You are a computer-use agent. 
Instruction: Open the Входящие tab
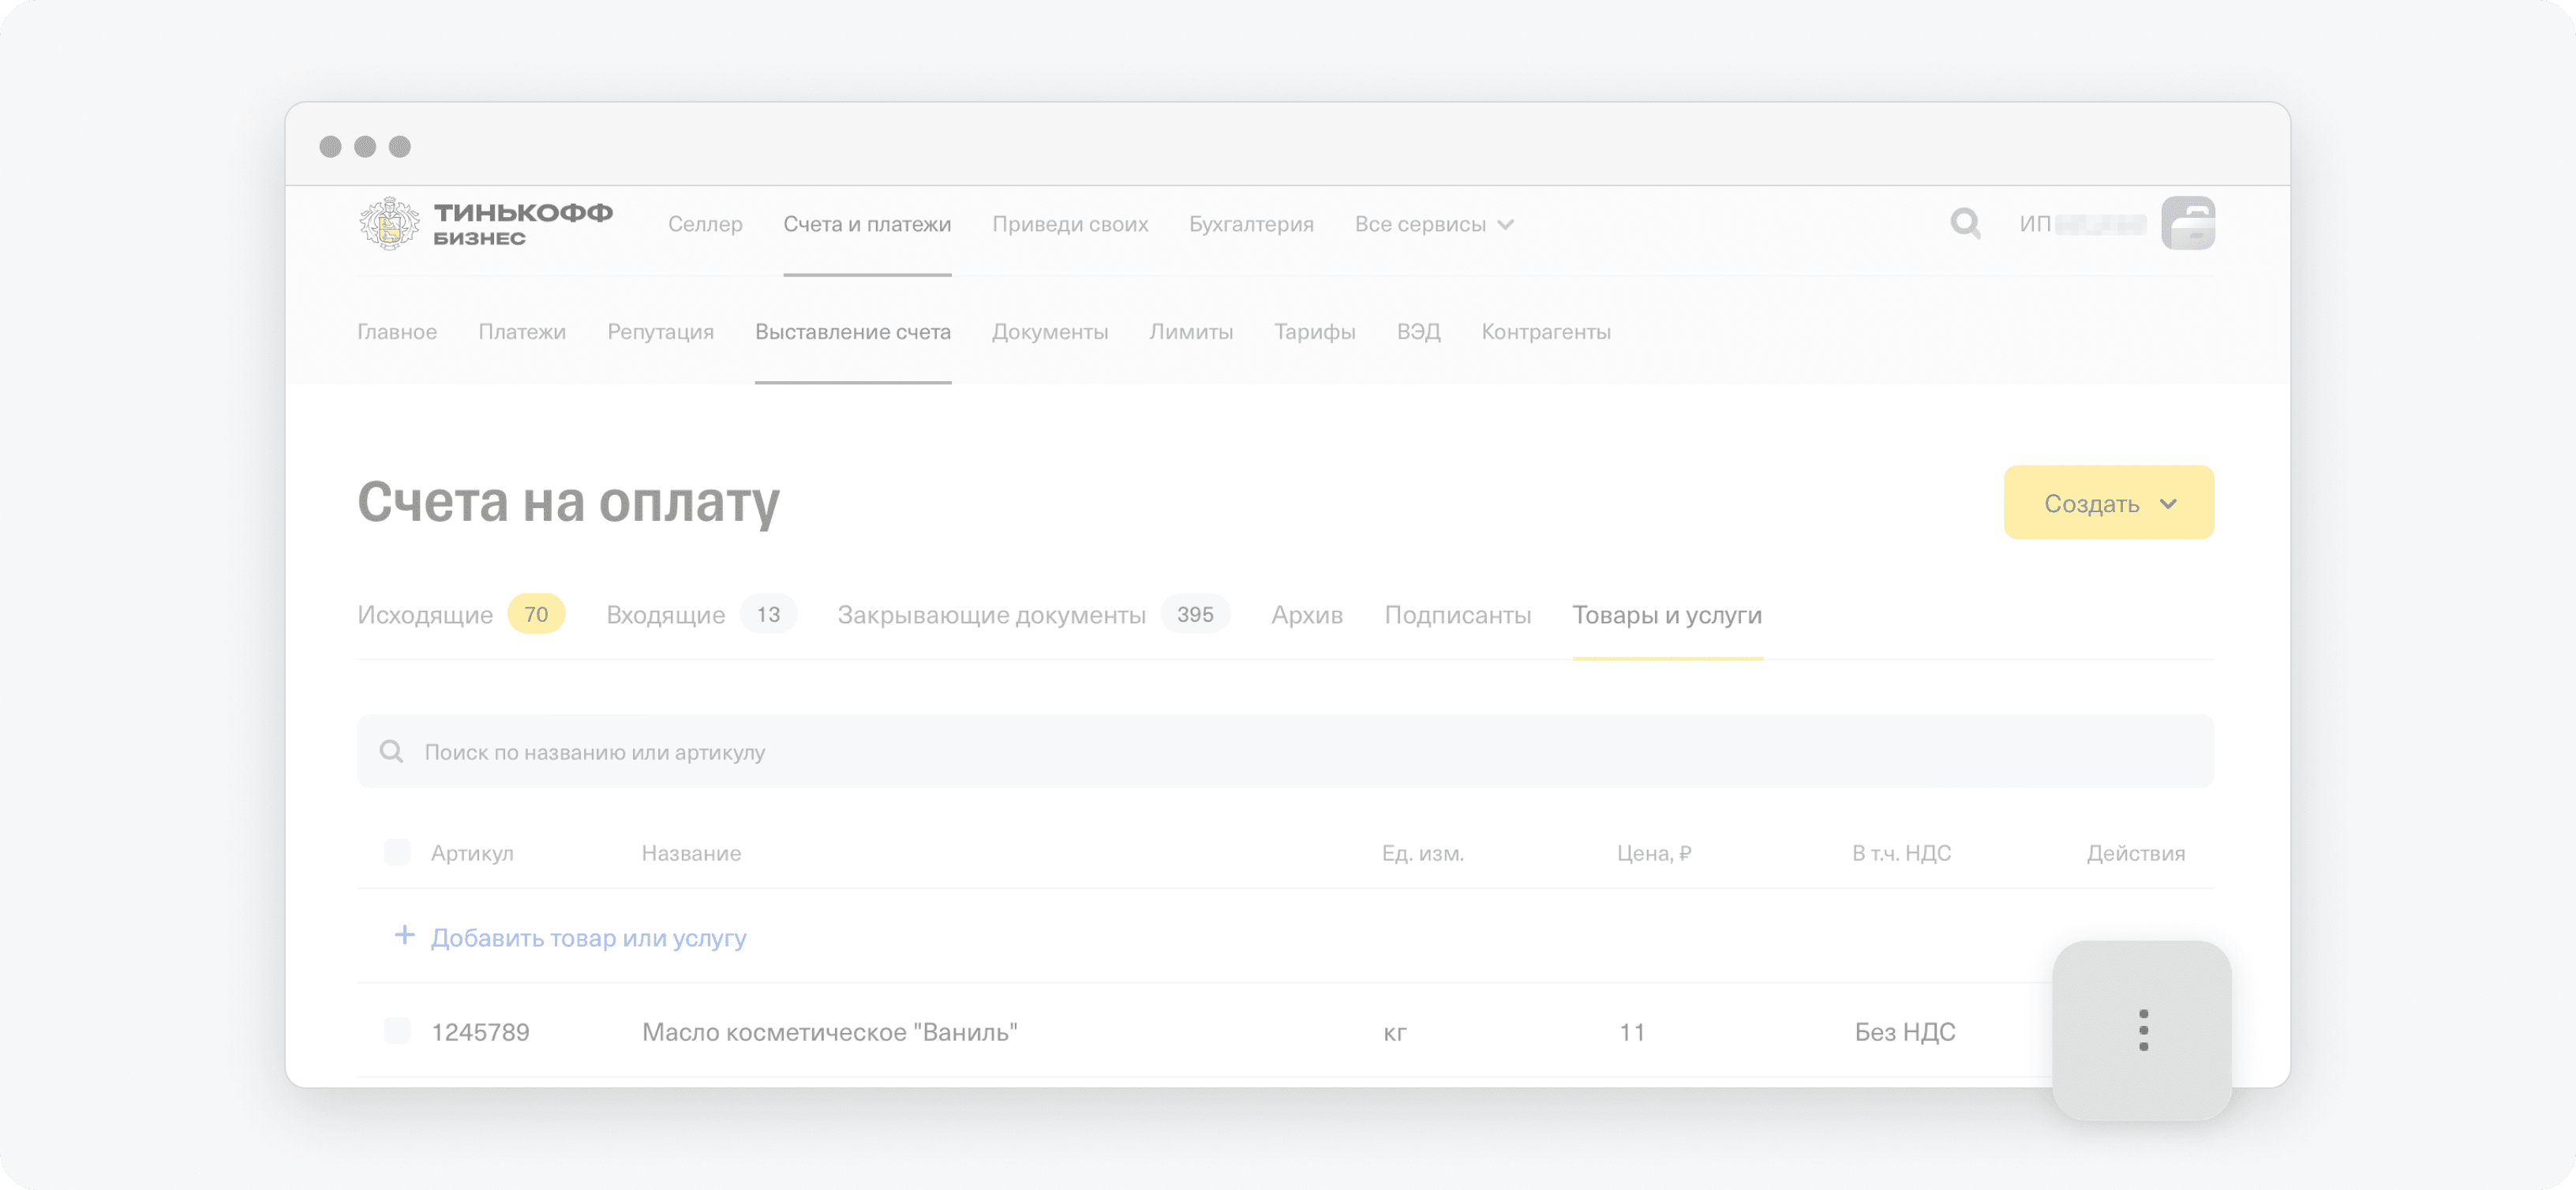click(665, 615)
